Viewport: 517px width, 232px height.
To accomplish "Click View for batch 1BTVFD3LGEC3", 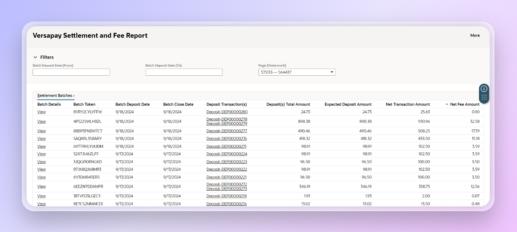I will [x=41, y=196].
